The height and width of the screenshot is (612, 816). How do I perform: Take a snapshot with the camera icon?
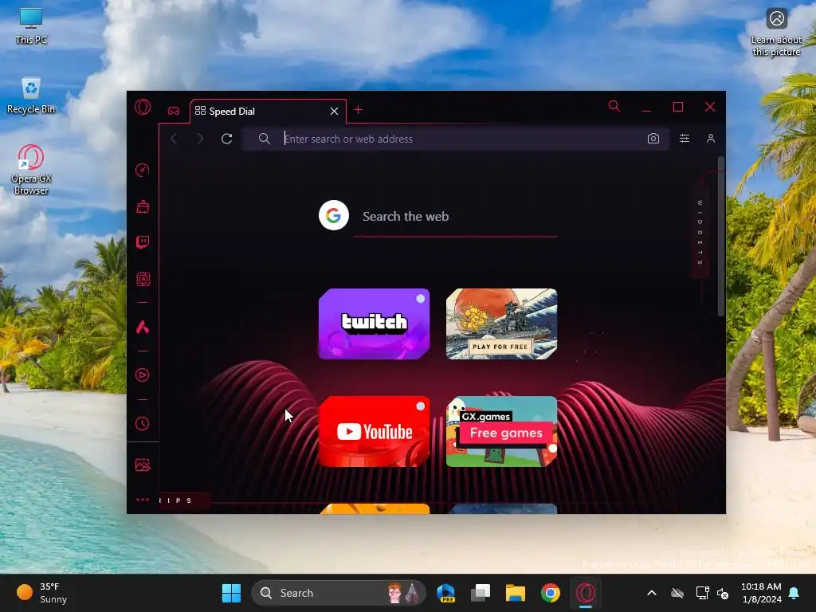tap(653, 139)
